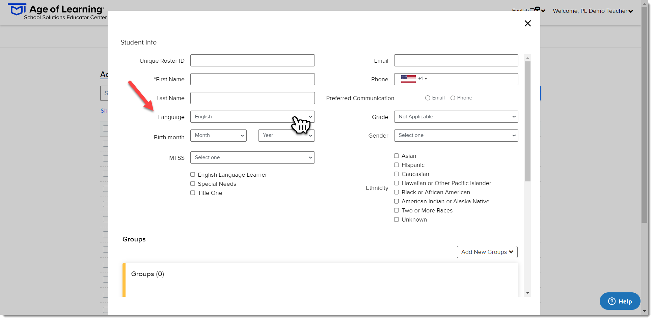Open the Language dropdown showing English
Viewport: 653px width, 320px height.
click(x=252, y=117)
